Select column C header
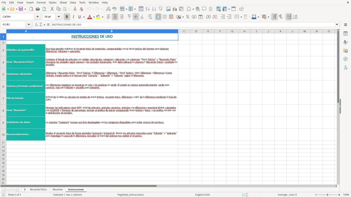Screen dimensions: 351x197 pos(184,31)
